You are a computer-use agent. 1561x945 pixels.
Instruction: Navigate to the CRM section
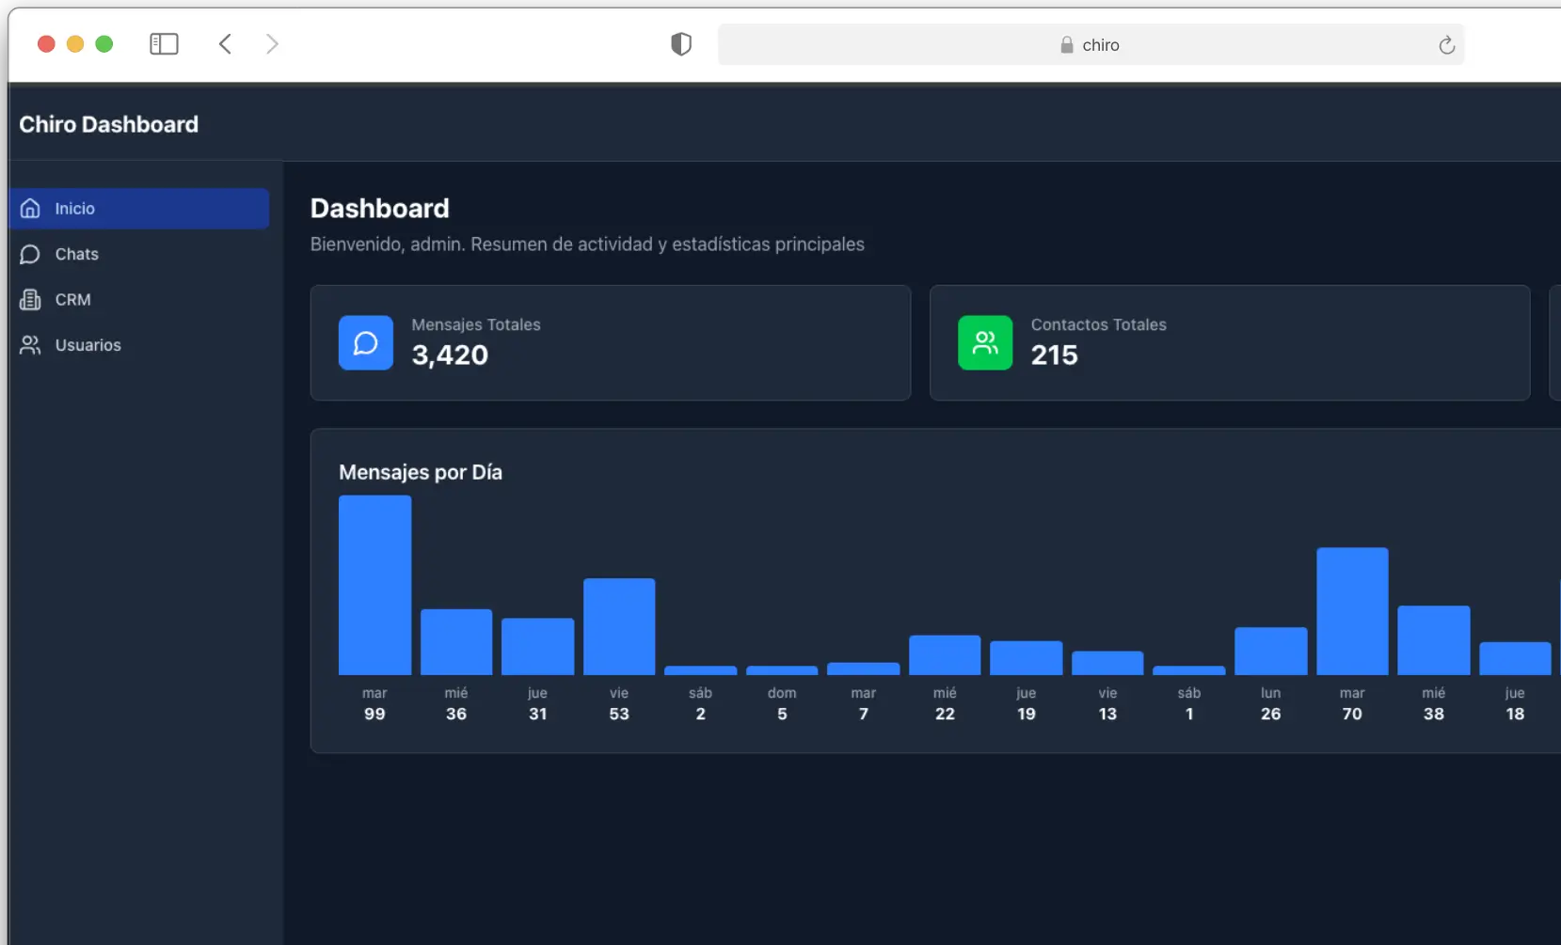pos(72,300)
